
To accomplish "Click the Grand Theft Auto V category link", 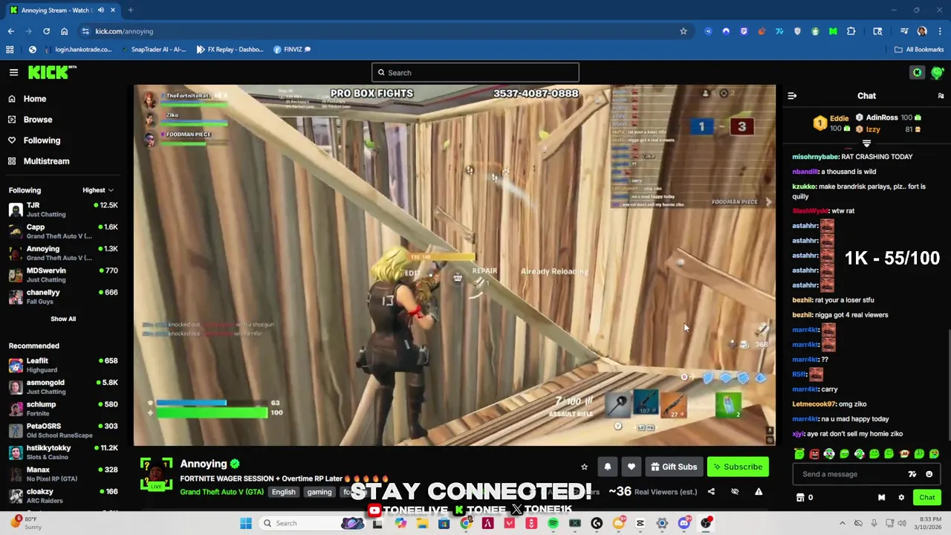I will pos(221,492).
